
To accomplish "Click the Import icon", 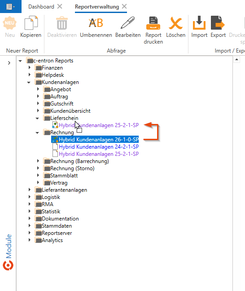I will tap(199, 23).
